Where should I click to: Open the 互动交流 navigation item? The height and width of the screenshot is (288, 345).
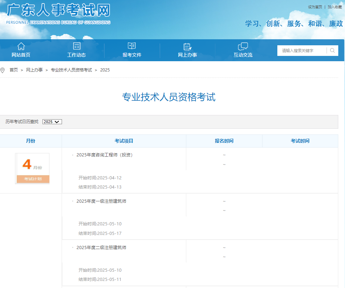coord(243,55)
